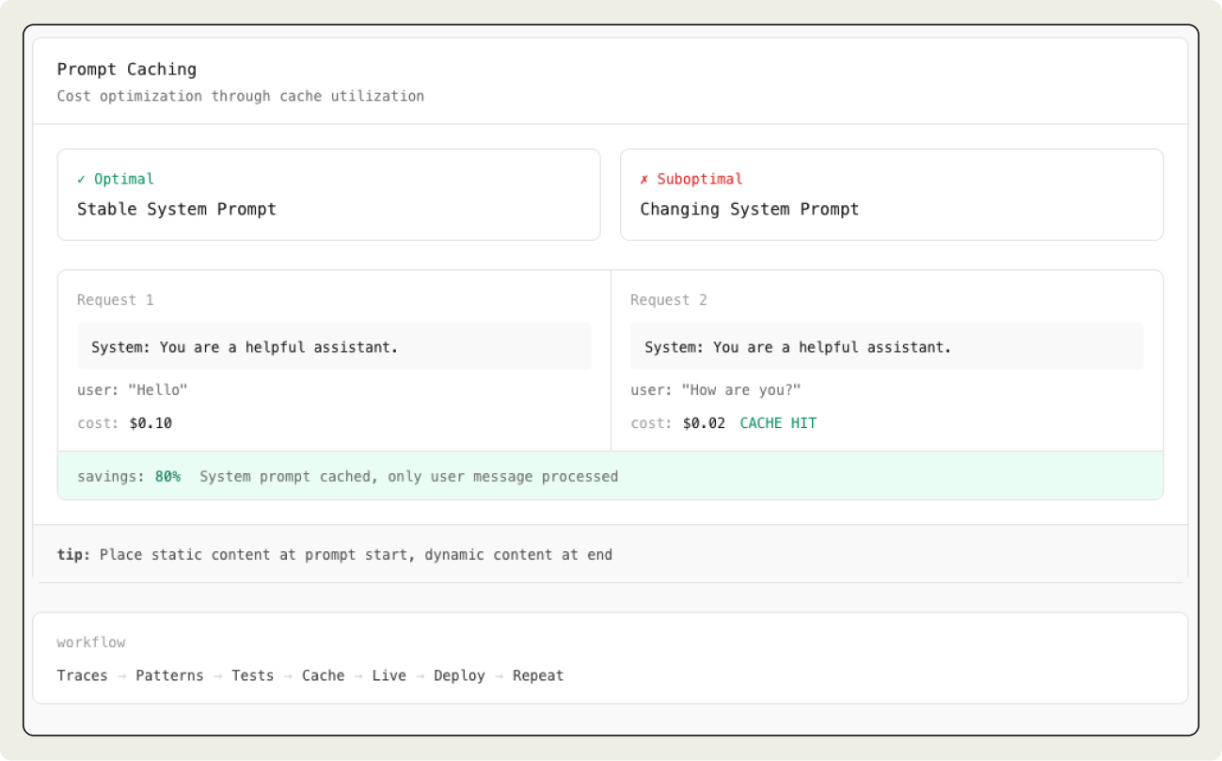Viewport: 1222px width, 761px height.
Task: Open the Traces workflow step
Action: pyautogui.click(x=82, y=675)
